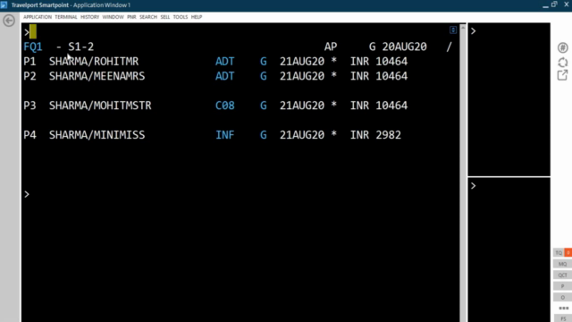The height and width of the screenshot is (322, 572).
Task: Open the SELL menu
Action: pyautogui.click(x=165, y=17)
